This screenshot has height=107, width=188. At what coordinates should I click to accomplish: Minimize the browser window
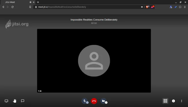coord(176,2)
